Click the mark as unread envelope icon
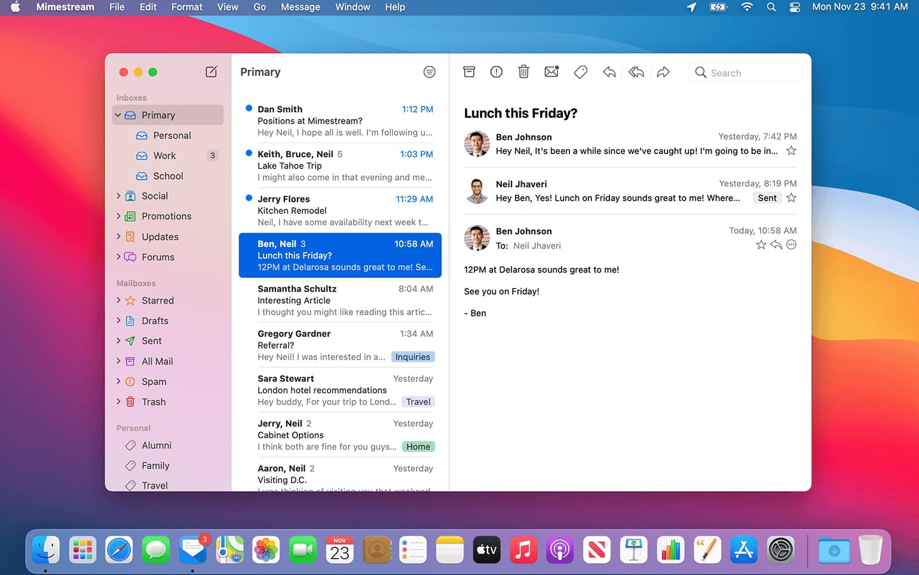Image resolution: width=919 pixels, height=575 pixels. tap(552, 72)
